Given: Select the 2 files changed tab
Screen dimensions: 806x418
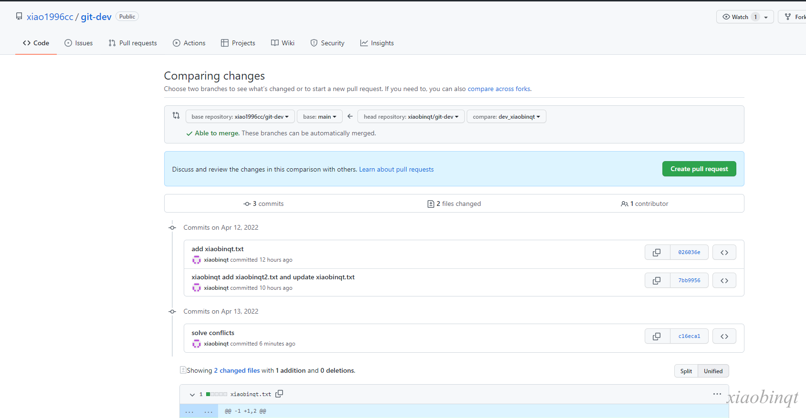Looking at the screenshot, I should tap(454, 204).
